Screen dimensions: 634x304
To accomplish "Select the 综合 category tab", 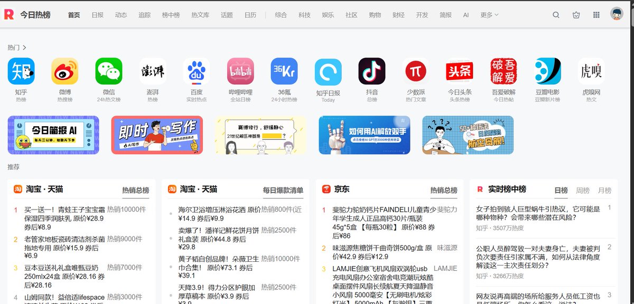I will click(281, 15).
